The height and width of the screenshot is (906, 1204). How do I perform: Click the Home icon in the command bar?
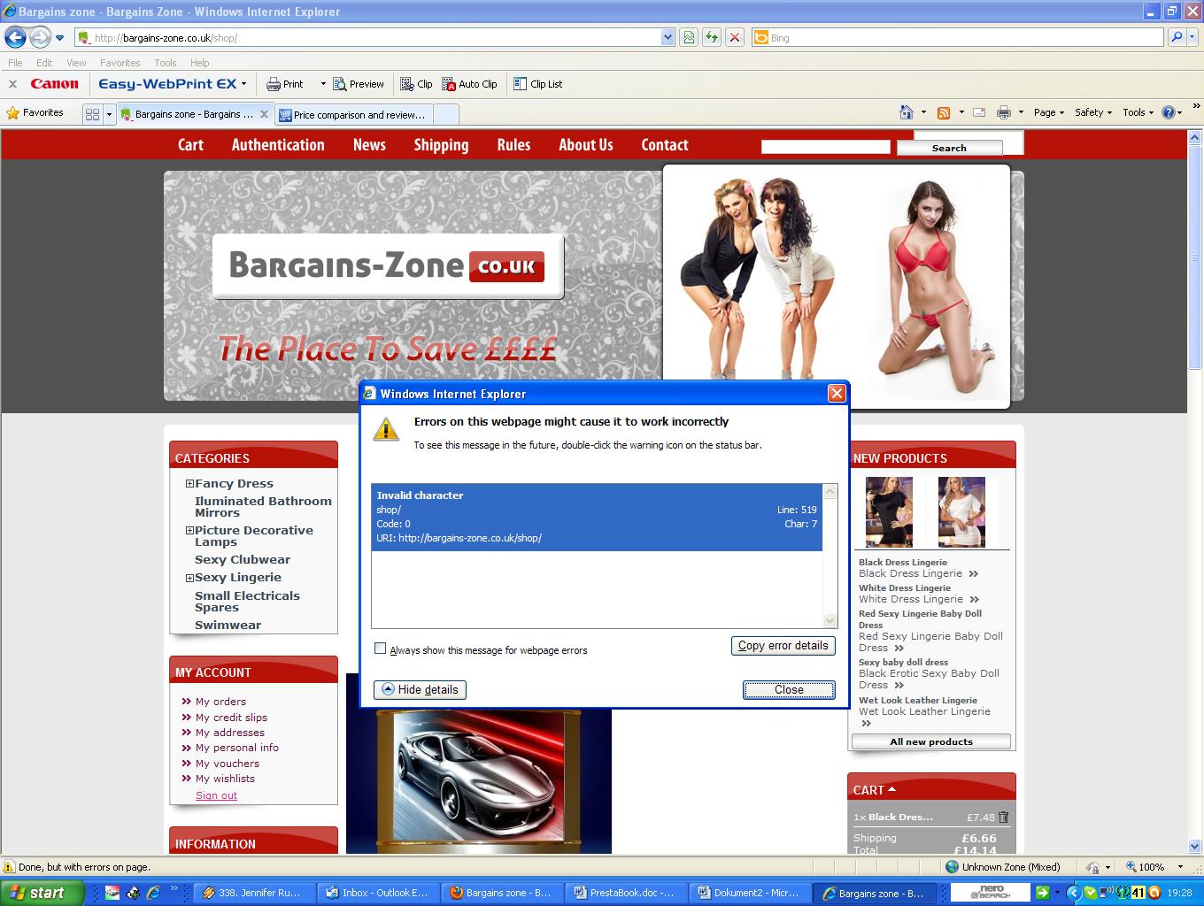point(906,112)
